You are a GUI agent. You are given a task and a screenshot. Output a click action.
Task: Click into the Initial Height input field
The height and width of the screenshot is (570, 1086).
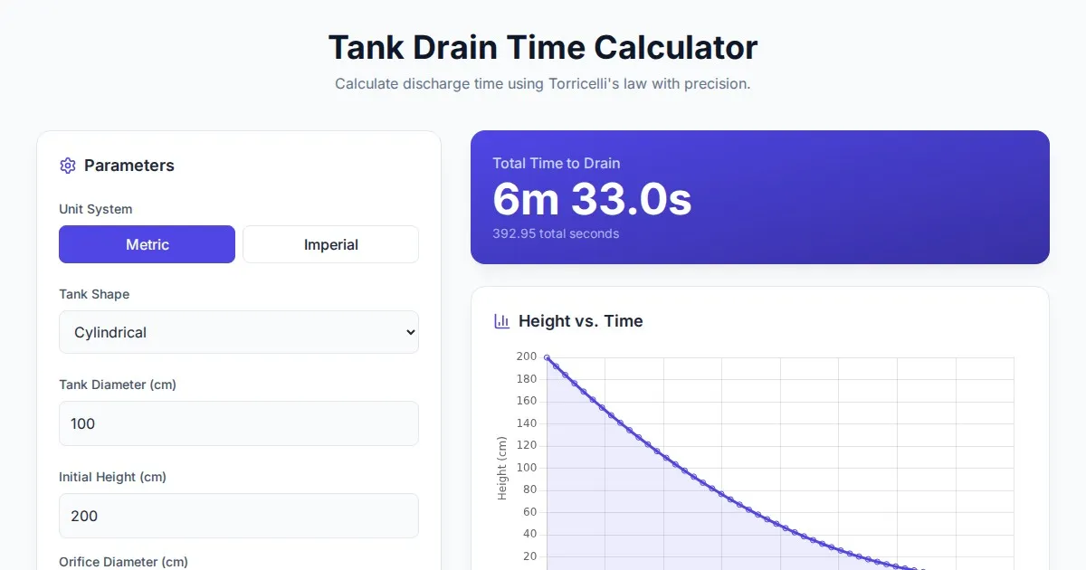point(238,516)
